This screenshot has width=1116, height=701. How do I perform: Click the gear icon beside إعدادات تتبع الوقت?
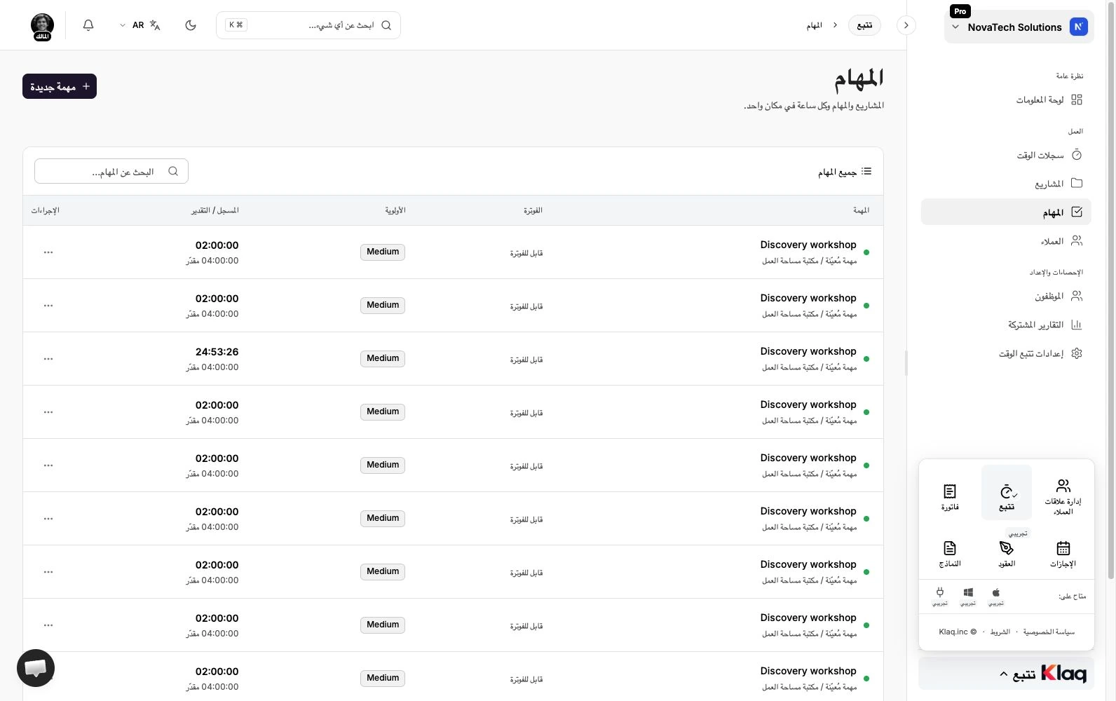point(1077,353)
